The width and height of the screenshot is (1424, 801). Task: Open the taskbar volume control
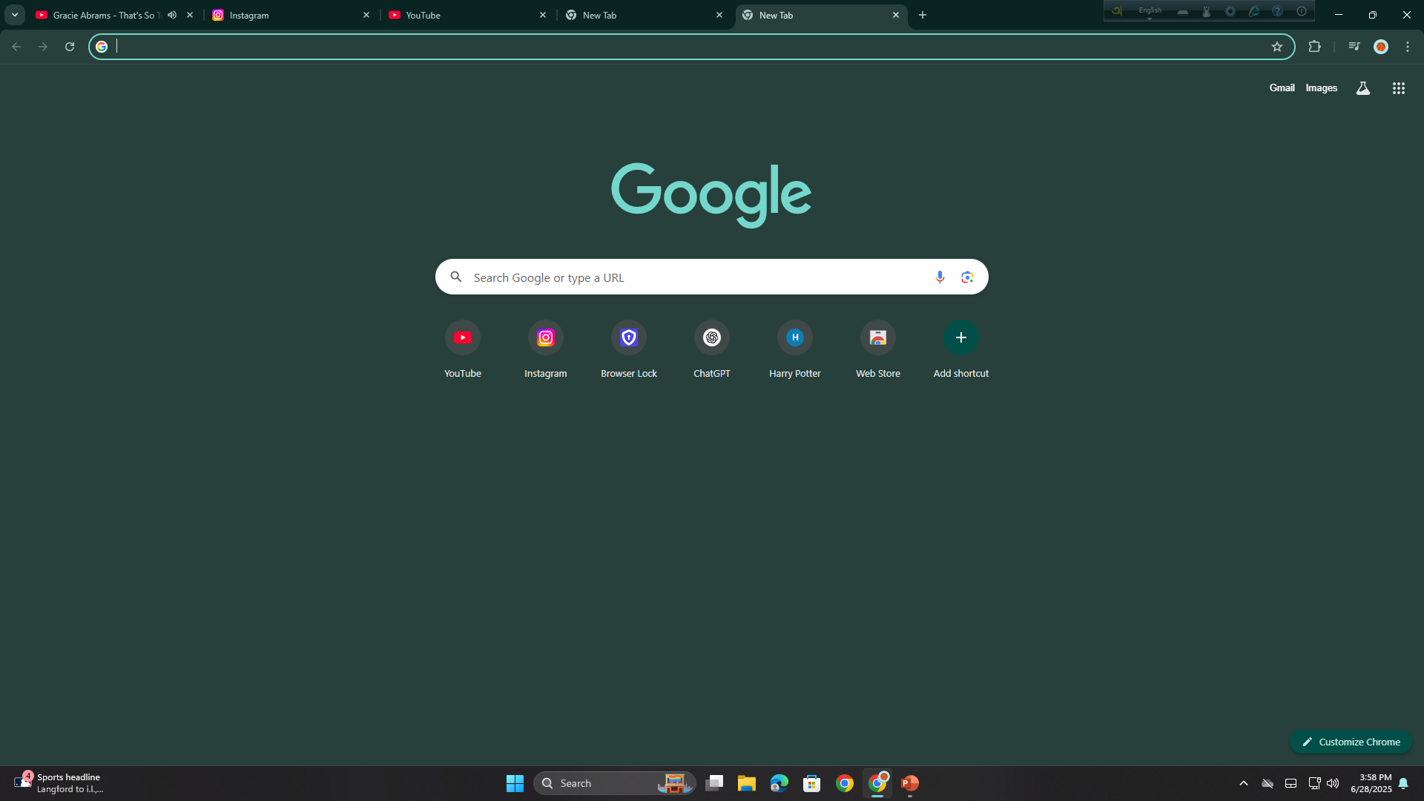click(1333, 783)
